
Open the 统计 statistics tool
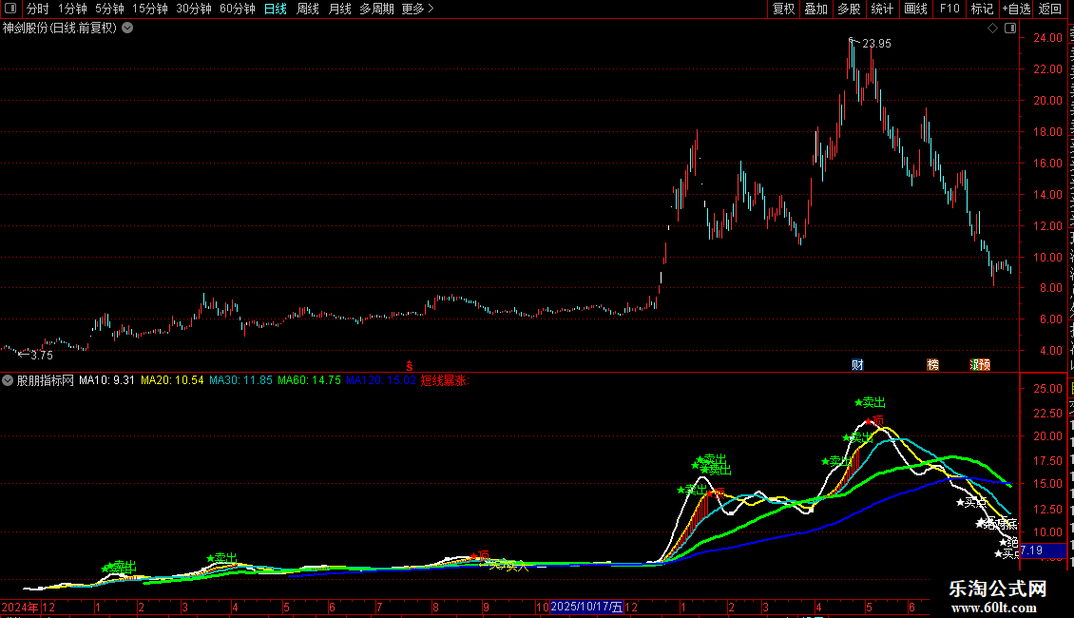(x=881, y=9)
